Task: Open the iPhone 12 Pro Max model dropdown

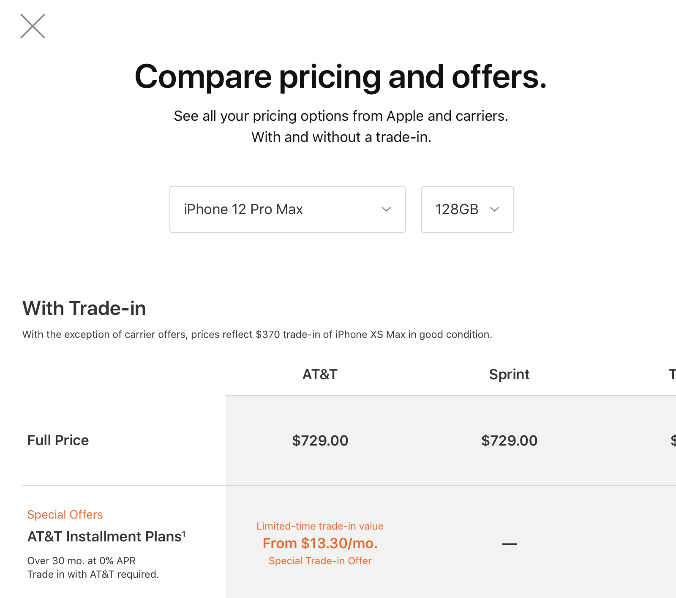Action: click(287, 209)
